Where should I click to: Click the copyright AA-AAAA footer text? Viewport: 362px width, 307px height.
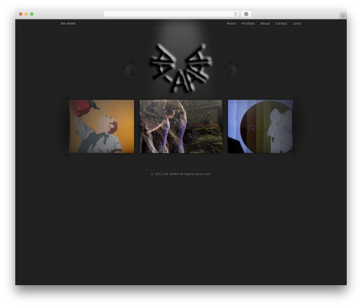181,174
